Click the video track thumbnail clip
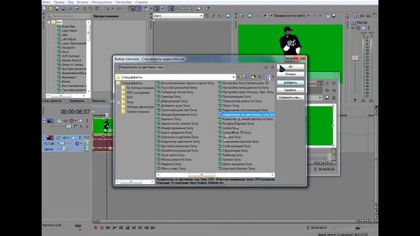Viewport: 420px width, 236px height. [102, 126]
